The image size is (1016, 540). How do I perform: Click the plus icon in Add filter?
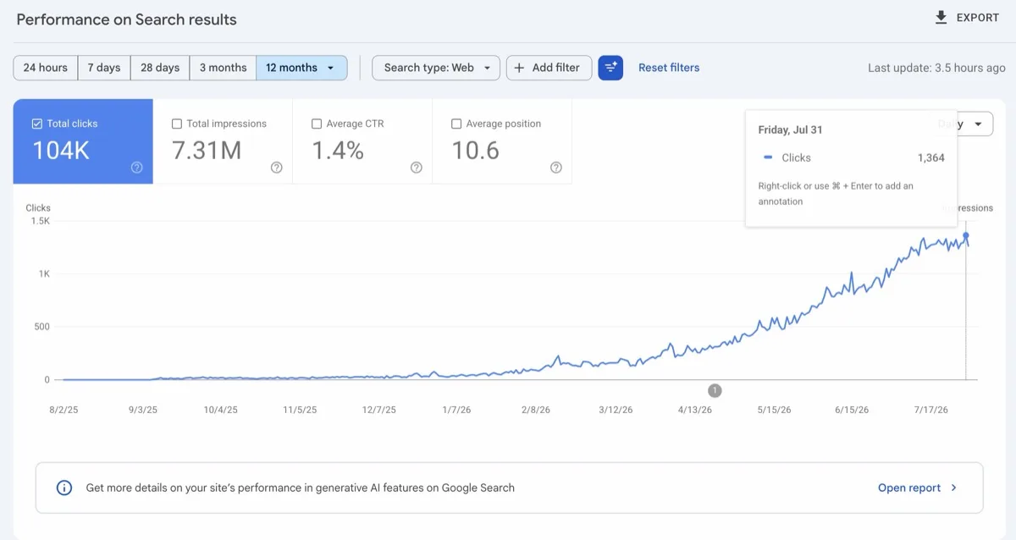(520, 68)
